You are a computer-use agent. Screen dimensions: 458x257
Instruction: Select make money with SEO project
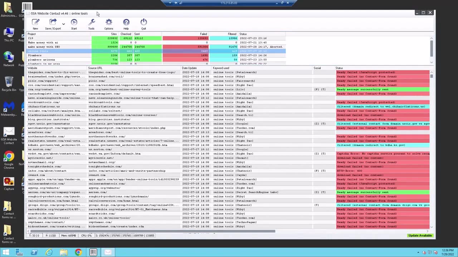click(x=156, y=47)
